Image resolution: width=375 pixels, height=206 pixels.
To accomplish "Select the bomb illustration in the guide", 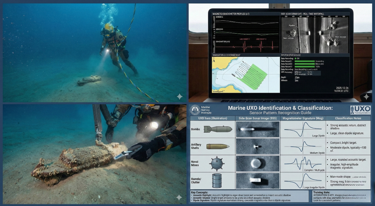I will (218, 129).
